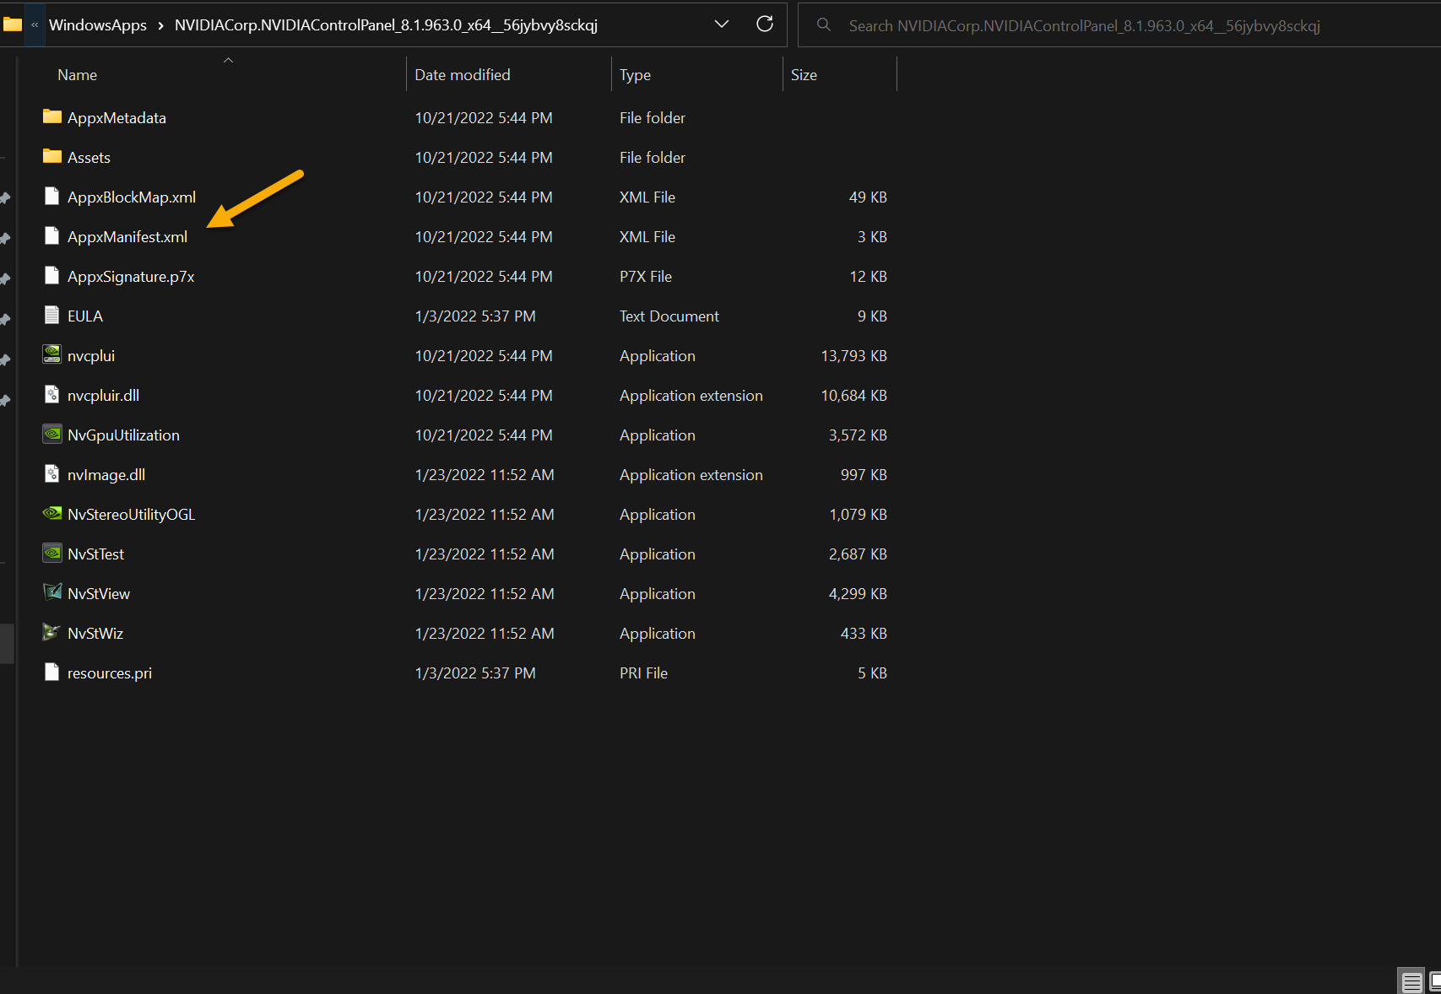Viewport: 1441px width, 994px height.
Task: Select the NvStWiz file name
Action: pos(95,634)
